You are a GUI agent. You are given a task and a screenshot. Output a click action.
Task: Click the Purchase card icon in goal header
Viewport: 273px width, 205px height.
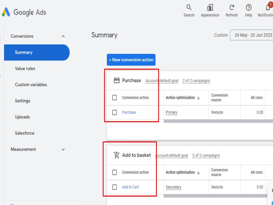click(x=117, y=81)
